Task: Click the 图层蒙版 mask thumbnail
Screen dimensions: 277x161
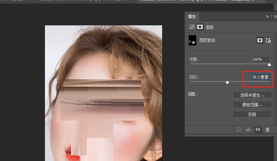Action: coord(192,40)
